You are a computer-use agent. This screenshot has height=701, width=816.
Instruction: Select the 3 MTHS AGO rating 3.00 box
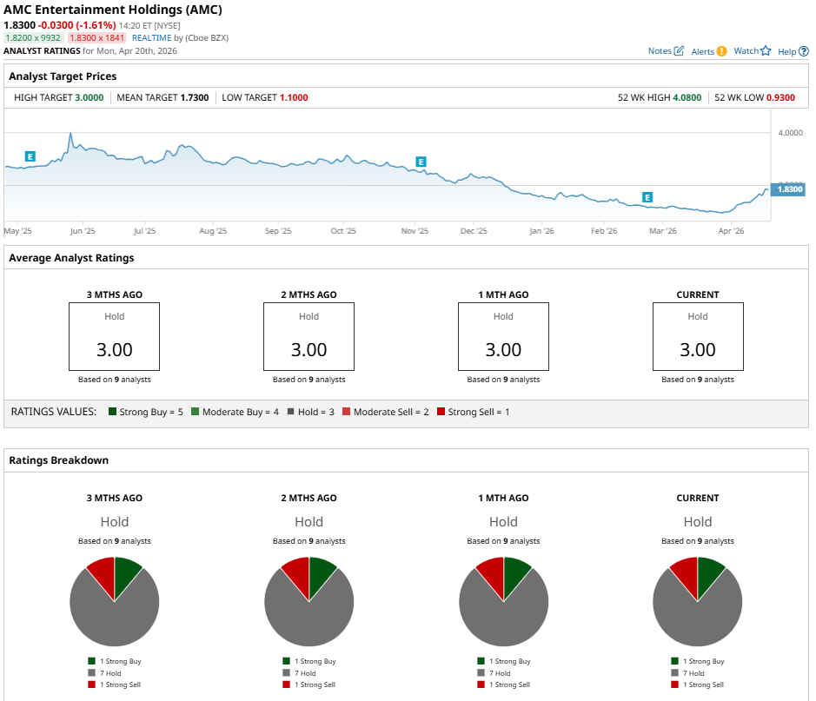(114, 336)
